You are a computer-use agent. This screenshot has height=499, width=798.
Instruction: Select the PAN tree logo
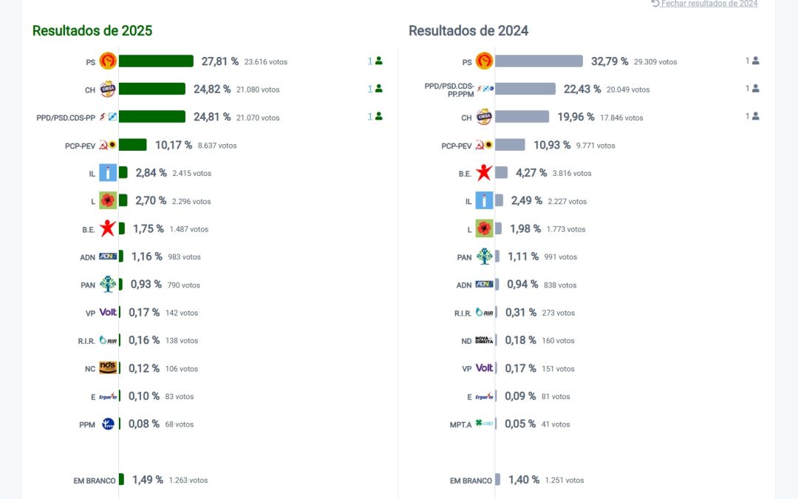[108, 284]
